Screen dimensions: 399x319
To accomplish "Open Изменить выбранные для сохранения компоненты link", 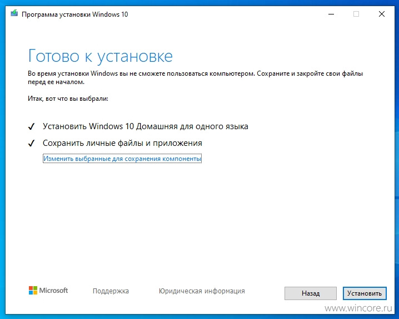I will click(x=122, y=159).
